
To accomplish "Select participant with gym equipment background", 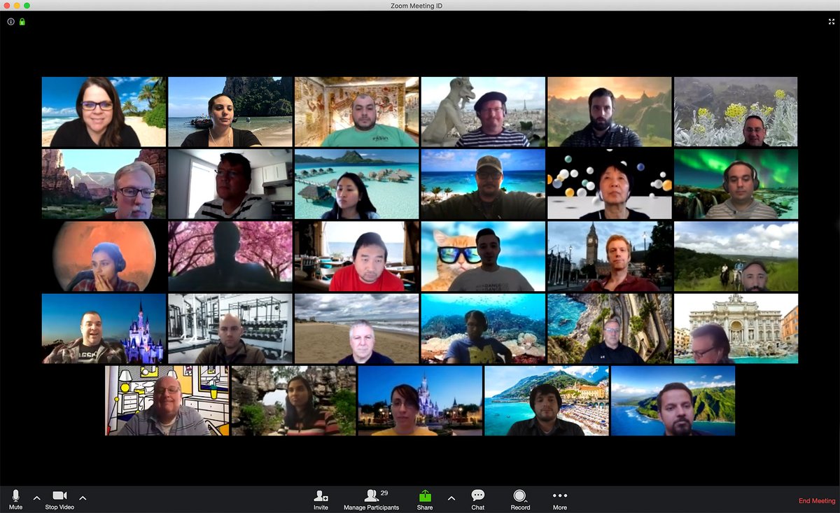I will tap(230, 328).
